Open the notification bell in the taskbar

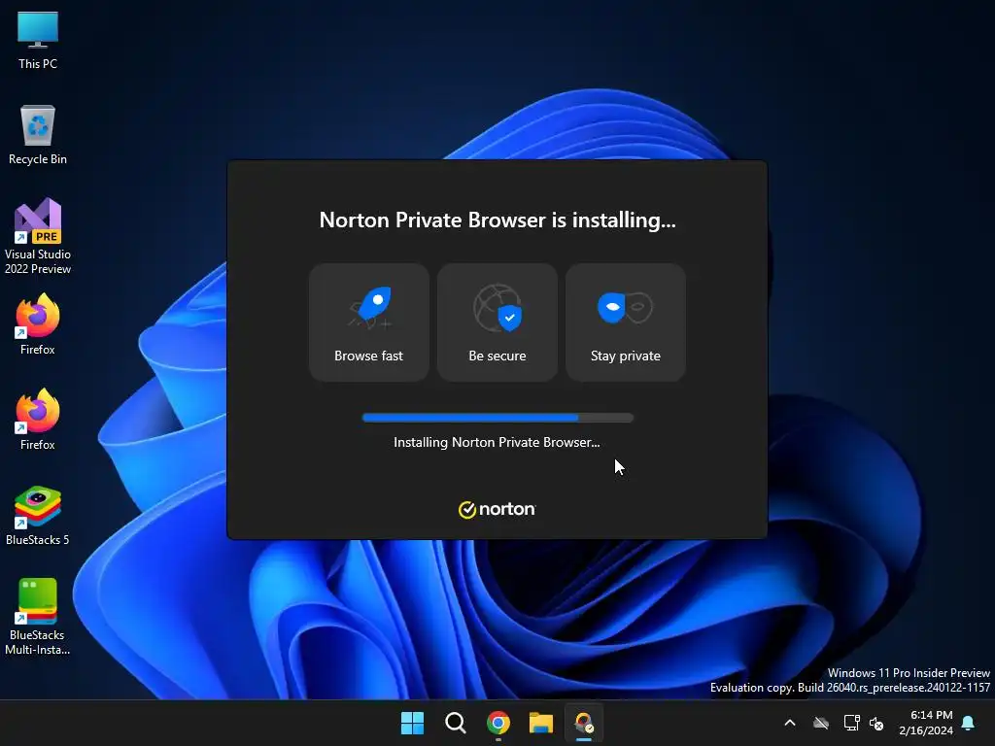(969, 723)
